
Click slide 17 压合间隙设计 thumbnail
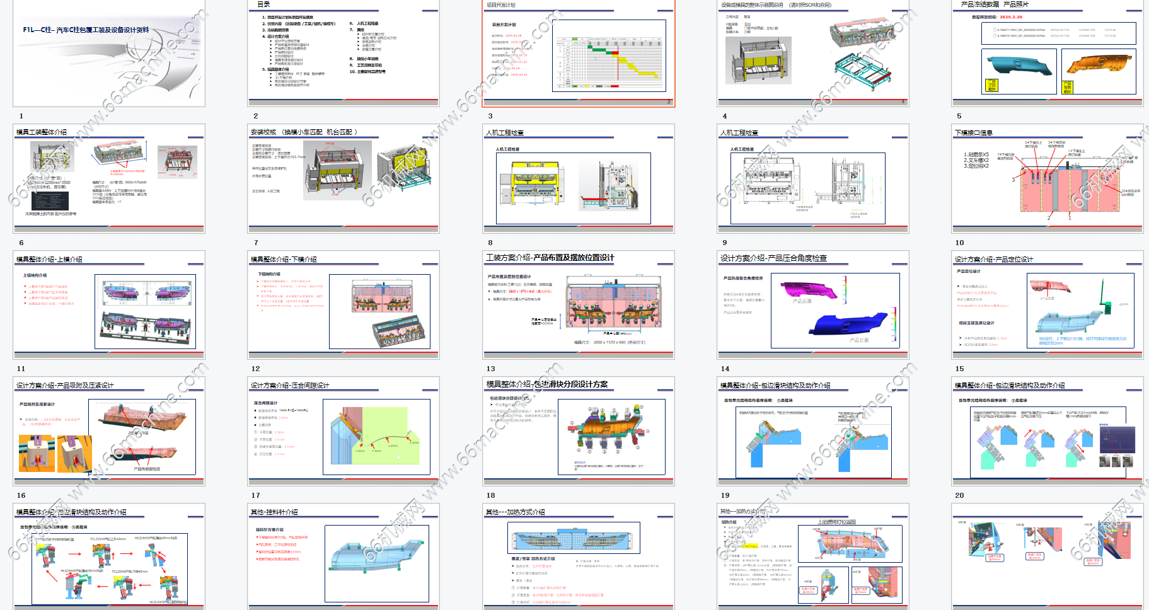coord(344,432)
